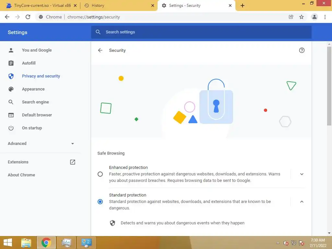The width and height of the screenshot is (332, 249).
Task: Click the Chrome taskbar icon
Action: [x=46, y=243]
